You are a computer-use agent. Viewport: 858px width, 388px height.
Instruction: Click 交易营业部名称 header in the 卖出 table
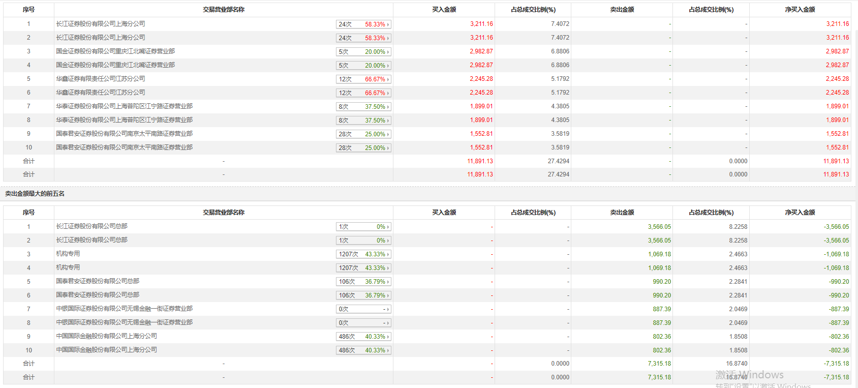pos(224,213)
